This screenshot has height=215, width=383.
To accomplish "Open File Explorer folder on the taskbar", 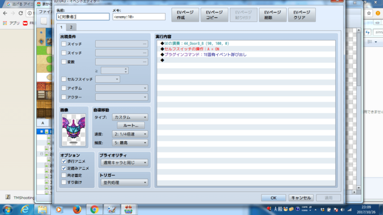I will point(42,210).
